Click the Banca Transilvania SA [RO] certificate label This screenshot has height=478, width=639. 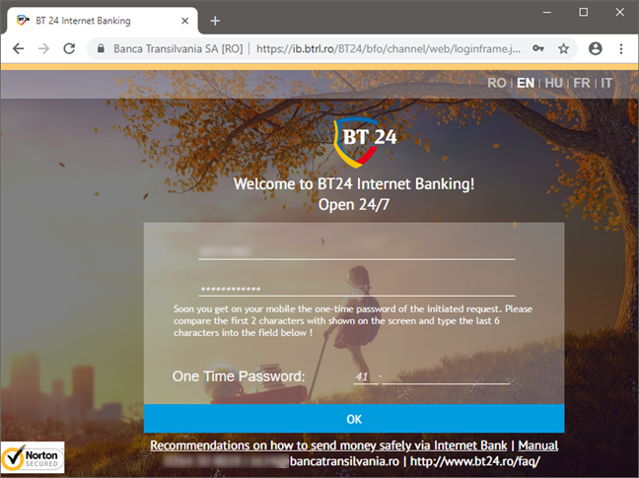pos(178,49)
